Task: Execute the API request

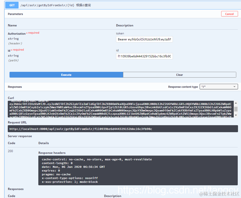Action: point(66,75)
